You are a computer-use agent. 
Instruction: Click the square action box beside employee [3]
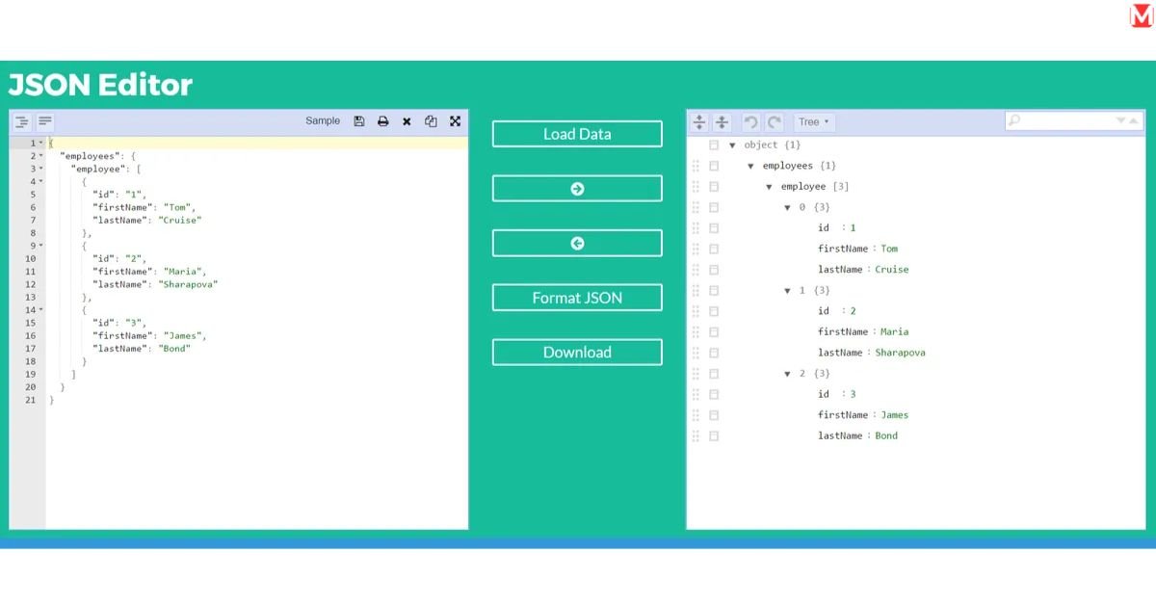[714, 187]
